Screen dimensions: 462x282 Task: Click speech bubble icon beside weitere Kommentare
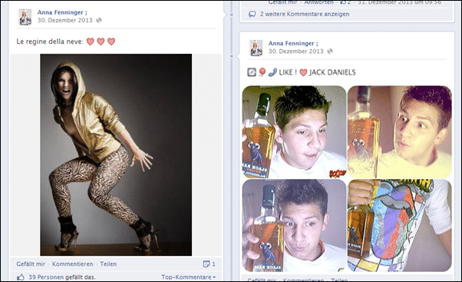[252, 15]
